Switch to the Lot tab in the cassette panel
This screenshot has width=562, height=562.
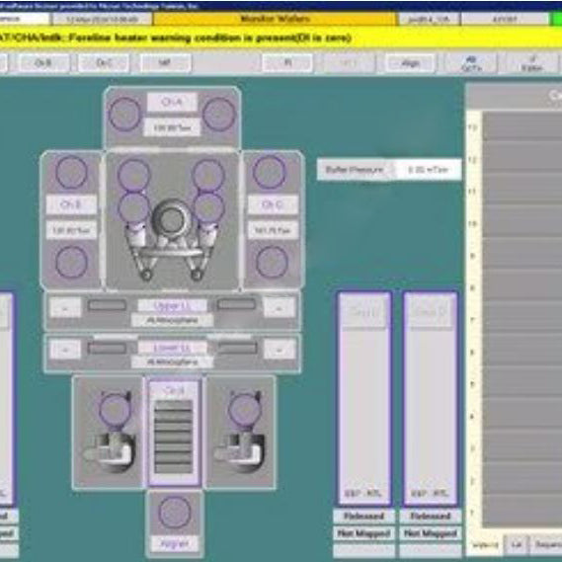click(x=517, y=545)
